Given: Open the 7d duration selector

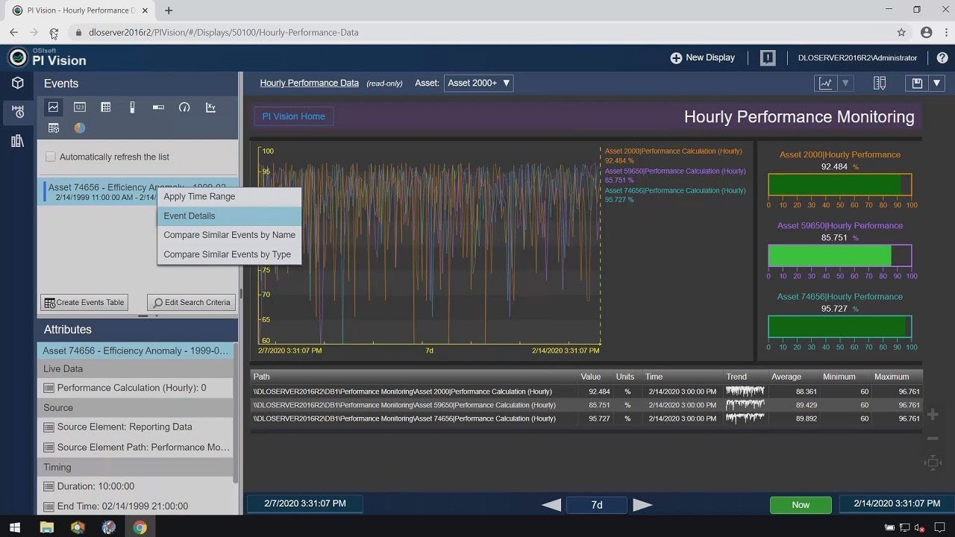Looking at the screenshot, I should coord(597,505).
